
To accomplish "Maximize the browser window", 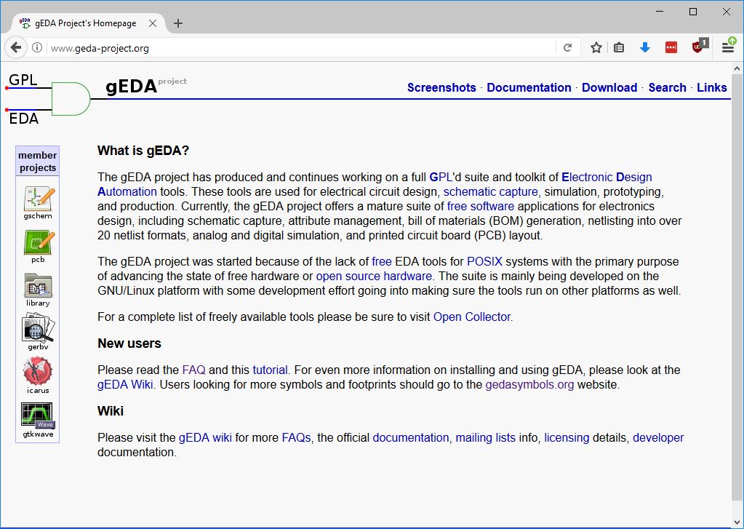I will [693, 12].
